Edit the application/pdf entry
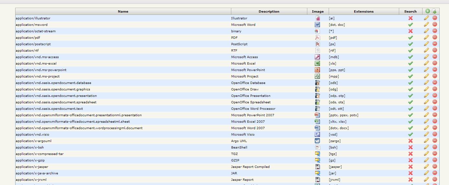Viewport: 449px width, 185px height. click(426, 37)
